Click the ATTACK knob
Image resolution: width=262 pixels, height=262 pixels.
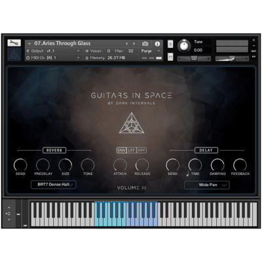coord(120,165)
